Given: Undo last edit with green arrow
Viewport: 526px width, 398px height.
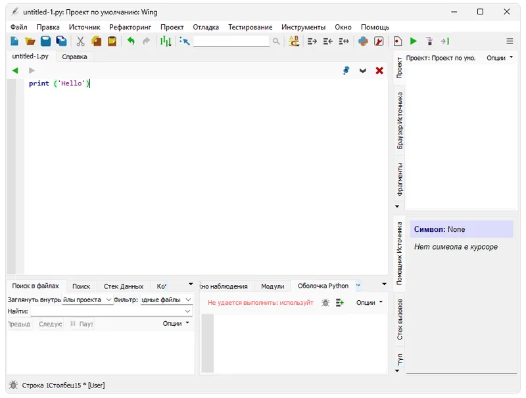Looking at the screenshot, I should 131,41.
